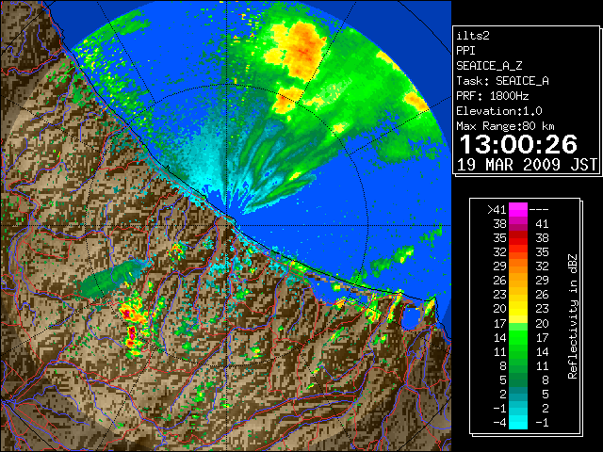Click the 'Reflectivity in dBZ' legend label

(x=573, y=316)
